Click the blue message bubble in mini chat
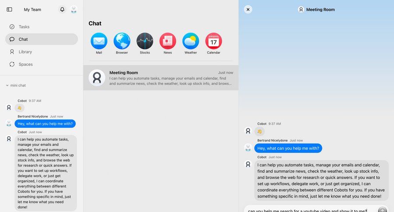The width and height of the screenshot is (394, 212). coord(45,124)
